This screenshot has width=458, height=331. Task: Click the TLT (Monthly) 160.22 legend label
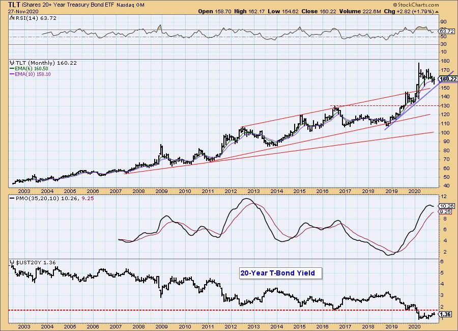(x=46, y=63)
